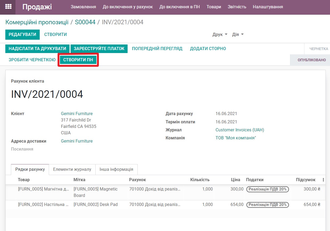This screenshot has height=231, width=330.
Task: Select the Рядки рахунку tab
Action: [x=30, y=169]
